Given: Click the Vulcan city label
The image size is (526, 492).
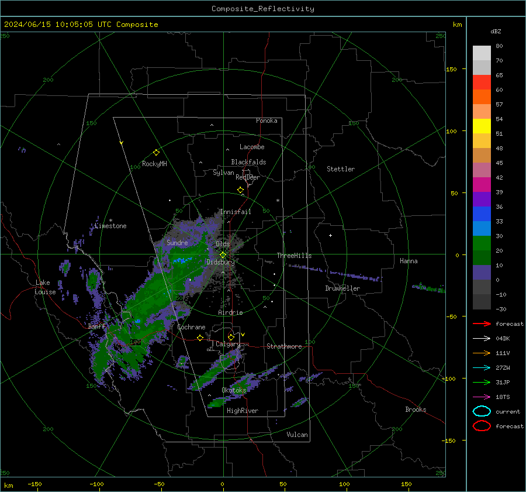Looking at the screenshot, I should pyautogui.click(x=297, y=435).
